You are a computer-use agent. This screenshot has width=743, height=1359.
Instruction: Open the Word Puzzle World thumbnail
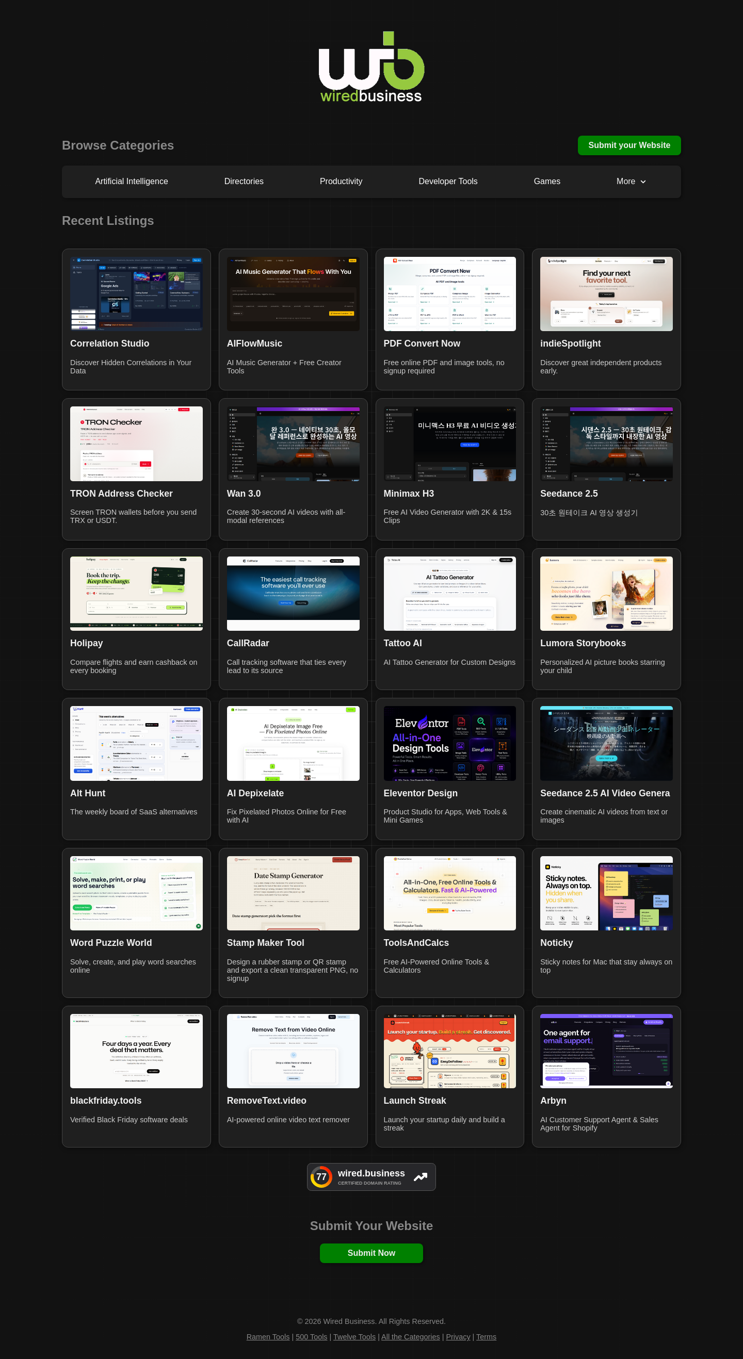click(x=136, y=893)
